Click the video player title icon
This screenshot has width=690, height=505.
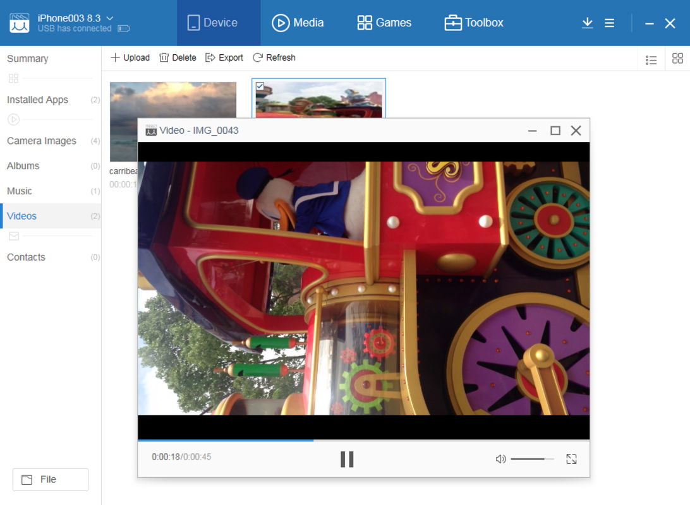[x=151, y=131]
